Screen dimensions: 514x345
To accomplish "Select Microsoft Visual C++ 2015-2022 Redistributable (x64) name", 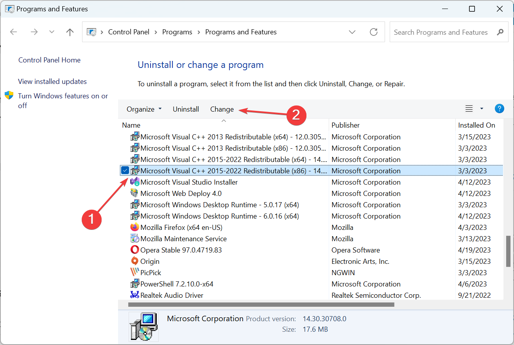I will [233, 160].
